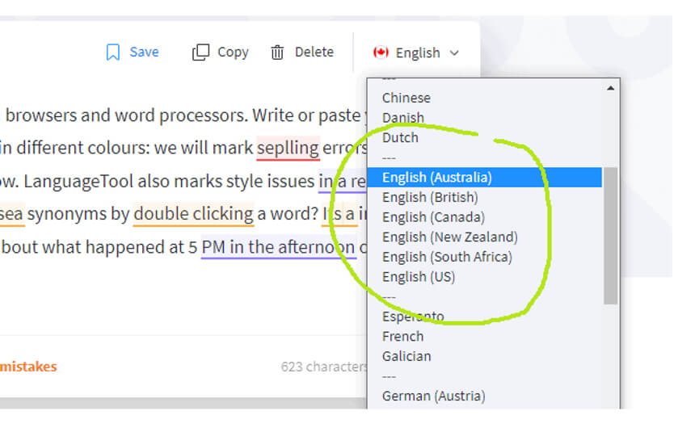Select French from the language list
Viewport: 695px width, 432px height.
coord(403,336)
